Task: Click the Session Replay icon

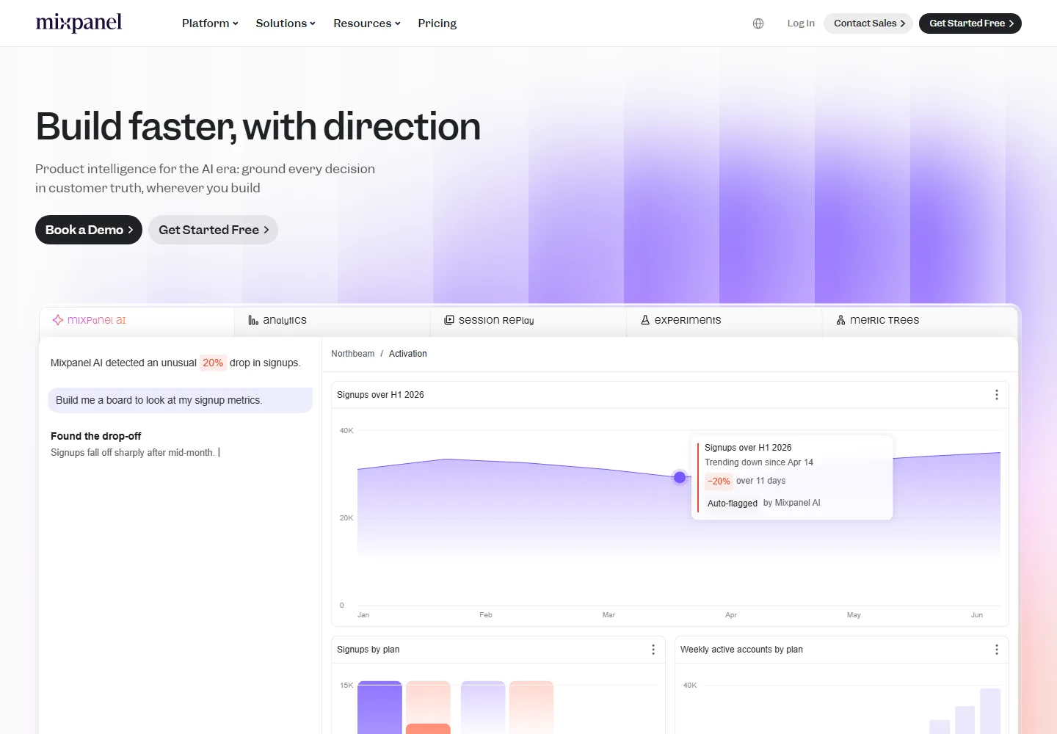Action: click(449, 320)
